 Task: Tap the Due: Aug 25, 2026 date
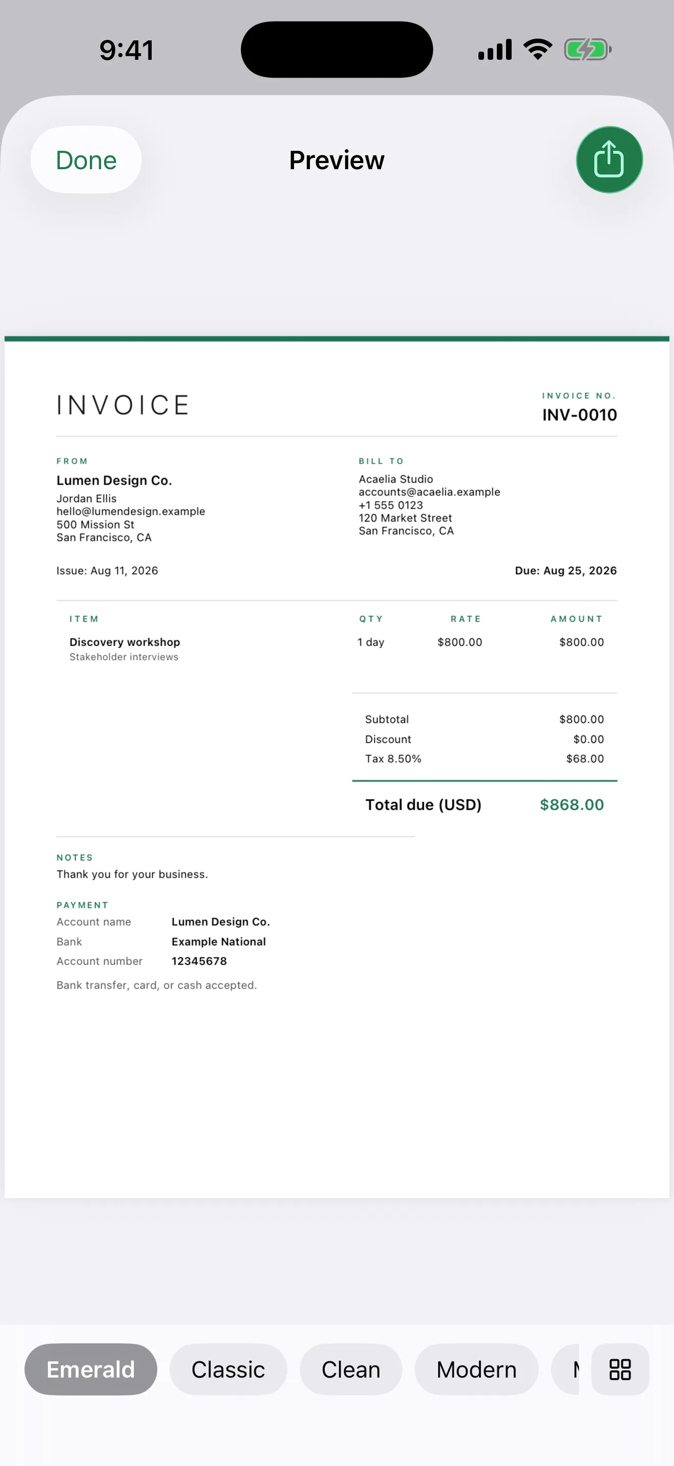click(x=566, y=570)
